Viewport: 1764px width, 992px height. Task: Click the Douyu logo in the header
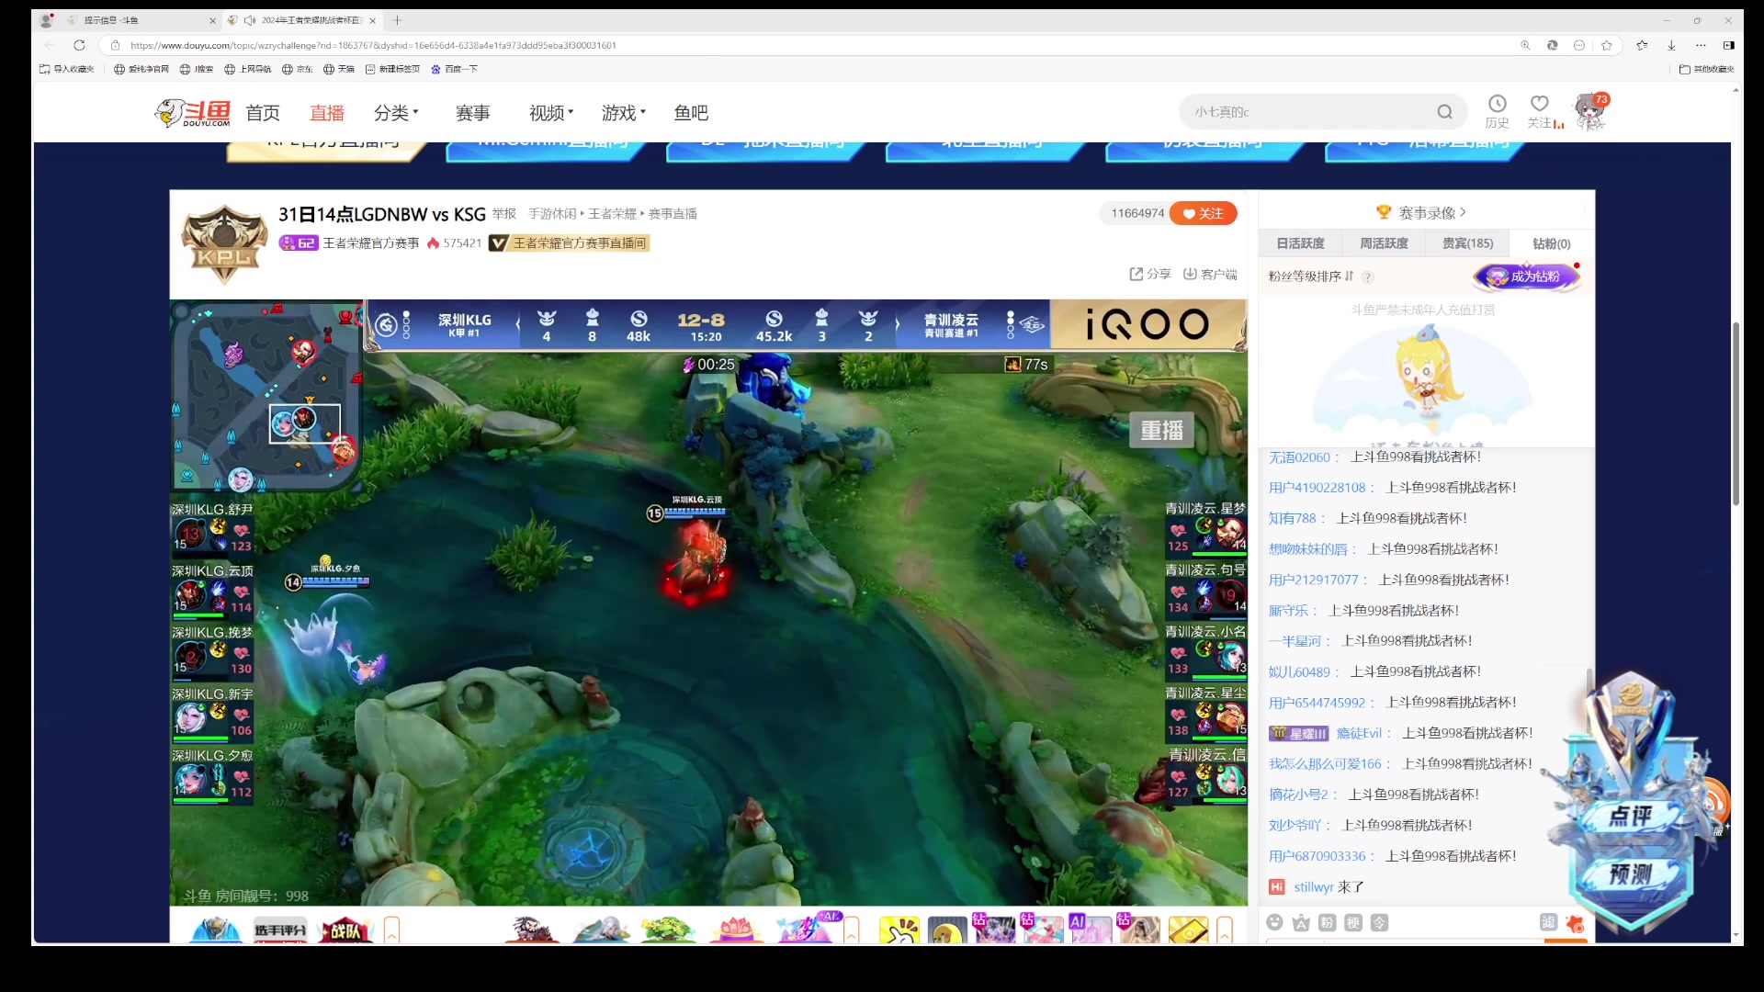(x=192, y=113)
